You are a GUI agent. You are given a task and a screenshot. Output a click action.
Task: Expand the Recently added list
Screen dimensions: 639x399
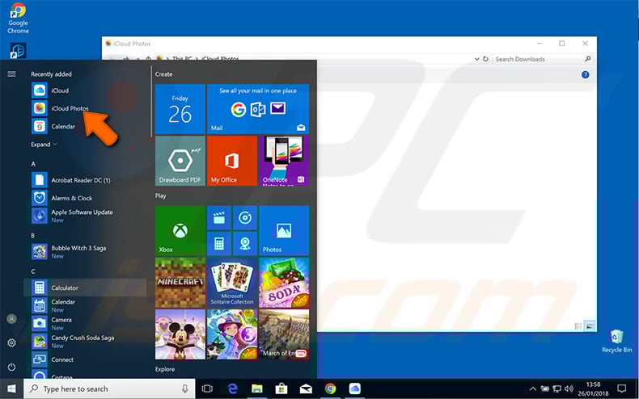point(44,145)
